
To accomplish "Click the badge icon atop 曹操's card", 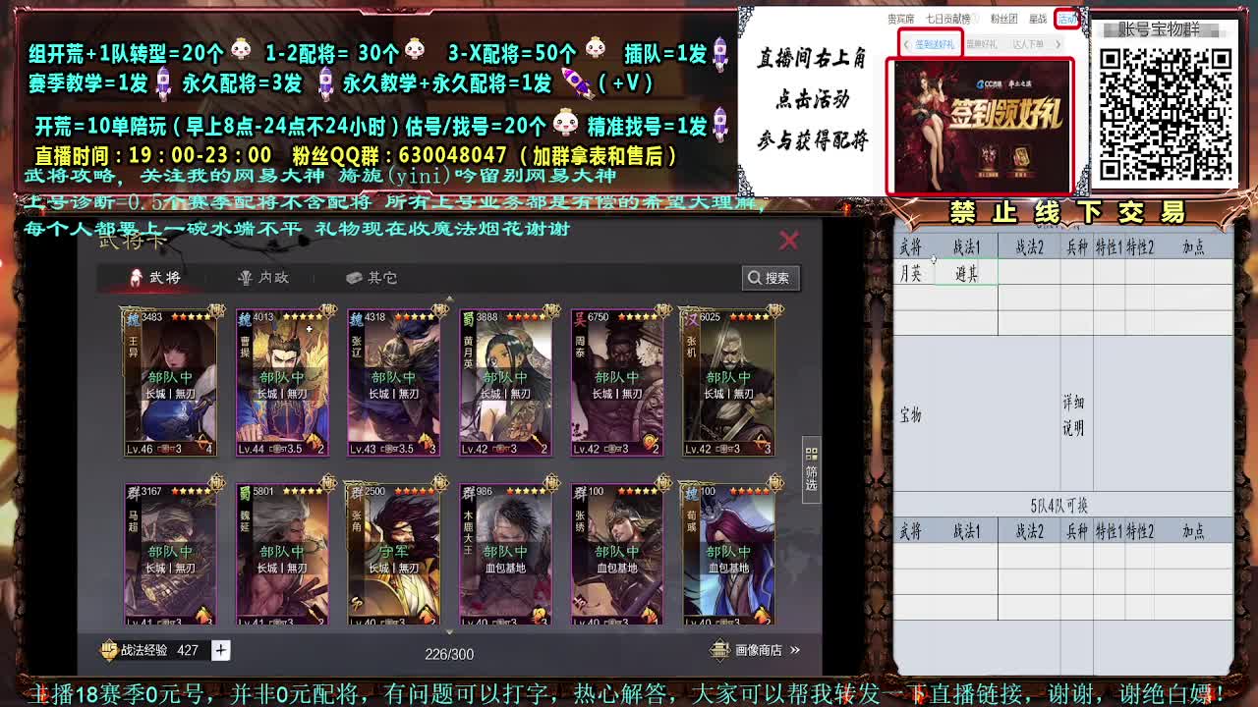I will [x=328, y=312].
